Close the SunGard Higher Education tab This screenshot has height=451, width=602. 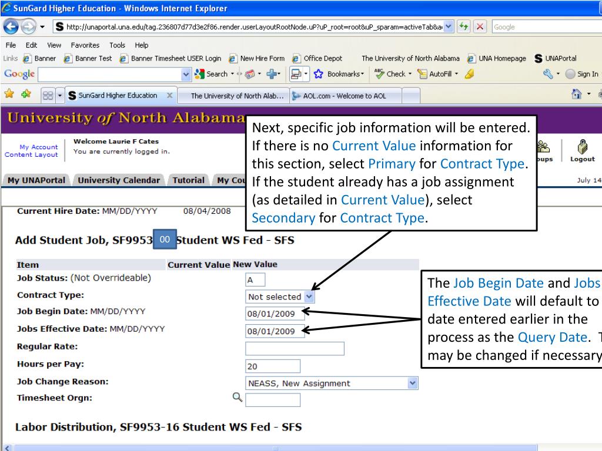coord(169,96)
